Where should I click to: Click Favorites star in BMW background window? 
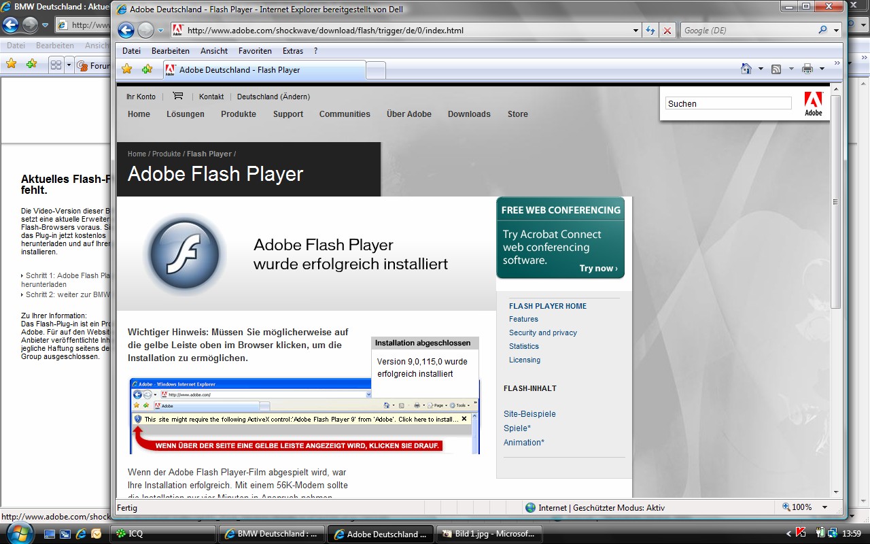11,64
